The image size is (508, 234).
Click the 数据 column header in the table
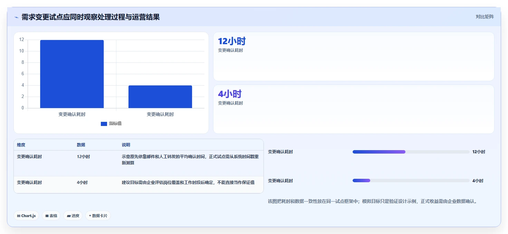click(x=81, y=145)
